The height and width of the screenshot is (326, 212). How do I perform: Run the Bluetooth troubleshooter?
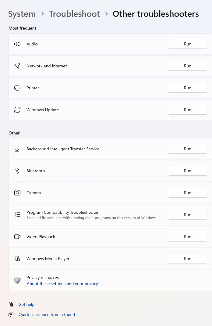tap(188, 171)
